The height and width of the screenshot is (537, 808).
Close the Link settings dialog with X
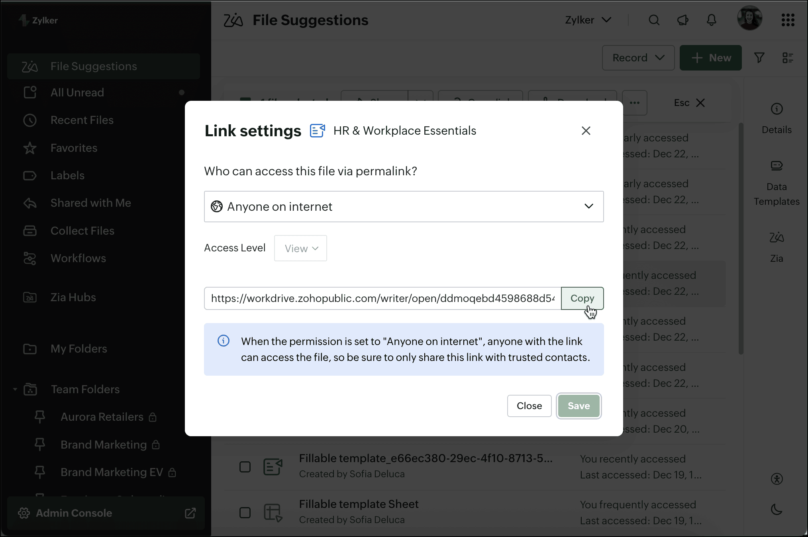pos(586,131)
